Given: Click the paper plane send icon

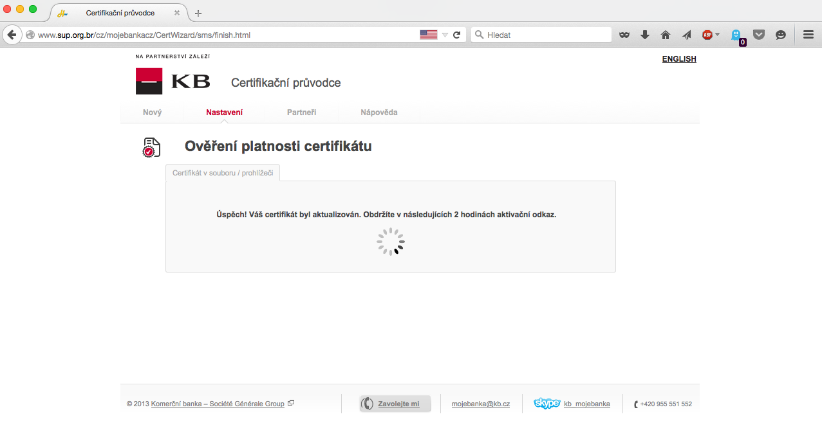Looking at the screenshot, I should pos(687,35).
